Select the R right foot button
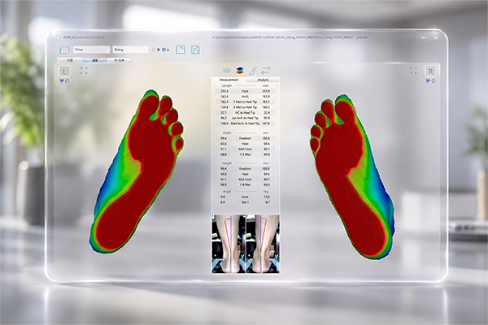Viewport: 488px width, 325px height. [x=430, y=71]
